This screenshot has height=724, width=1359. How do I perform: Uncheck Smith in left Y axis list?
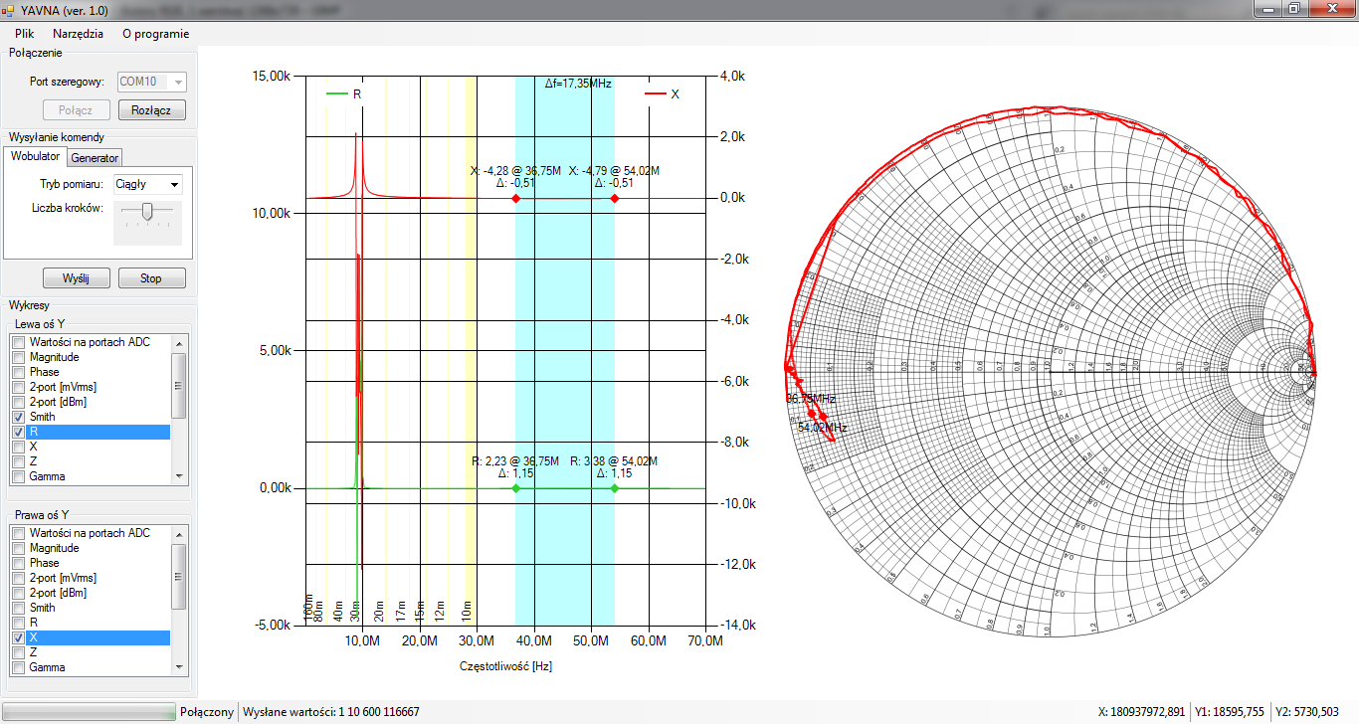coord(18,417)
